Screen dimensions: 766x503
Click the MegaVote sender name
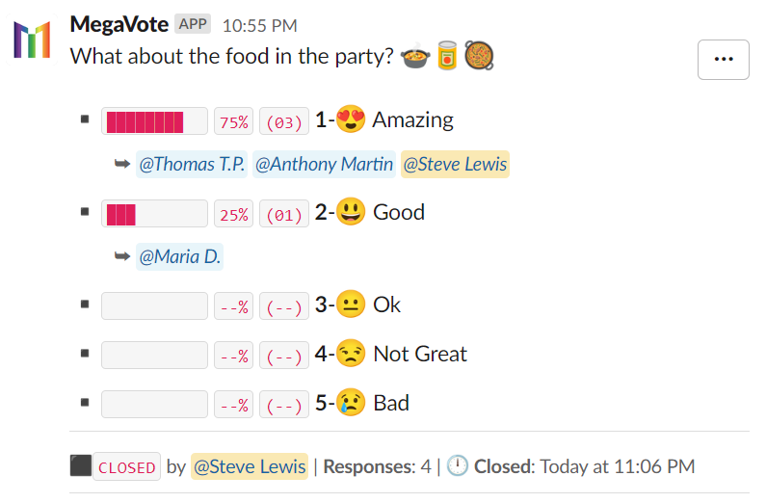119,24
